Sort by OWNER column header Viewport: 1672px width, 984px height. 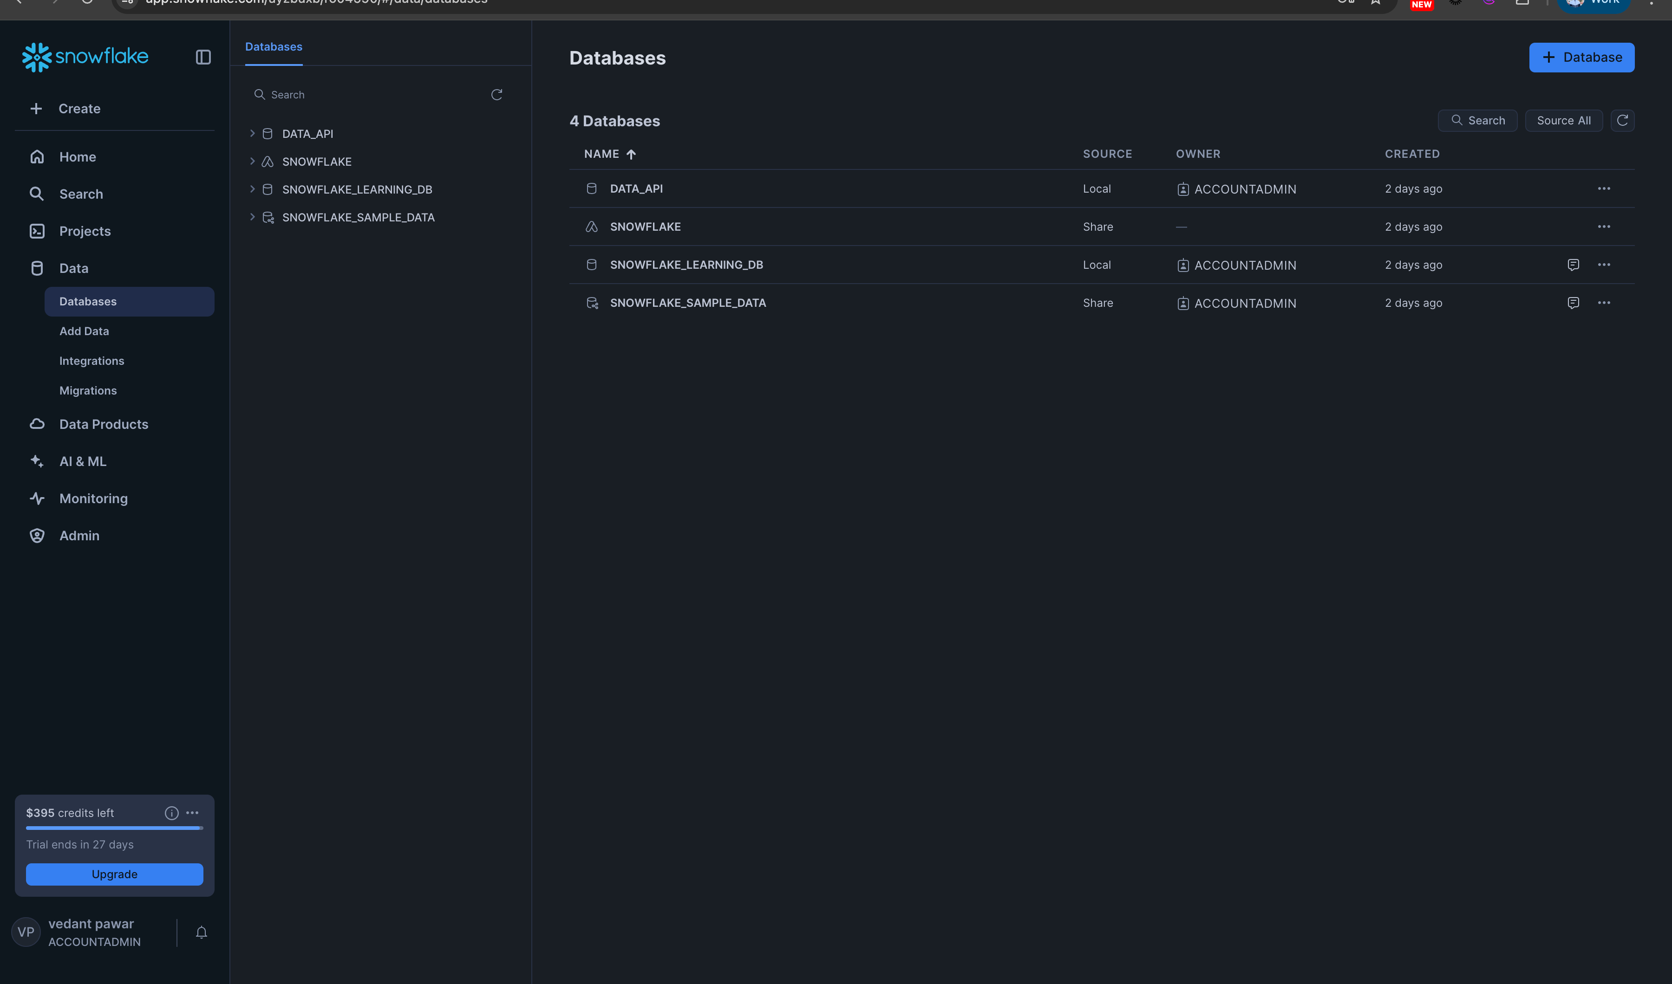[x=1198, y=154]
